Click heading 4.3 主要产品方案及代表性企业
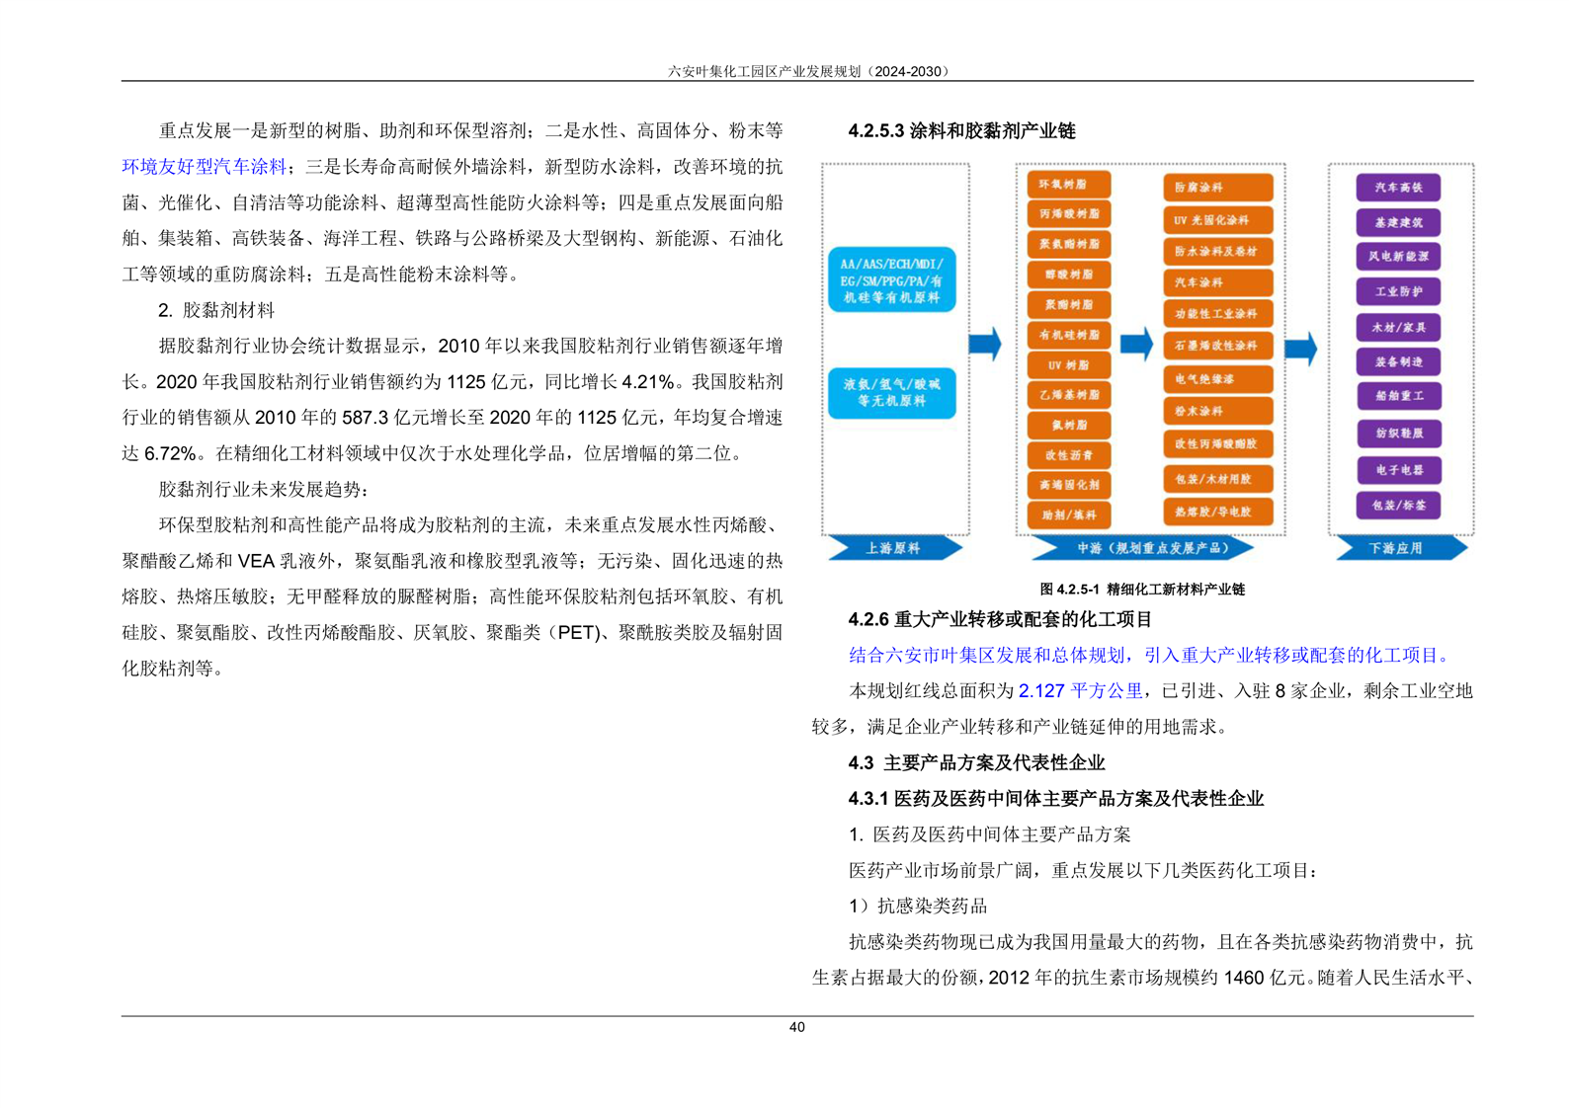 976,763
